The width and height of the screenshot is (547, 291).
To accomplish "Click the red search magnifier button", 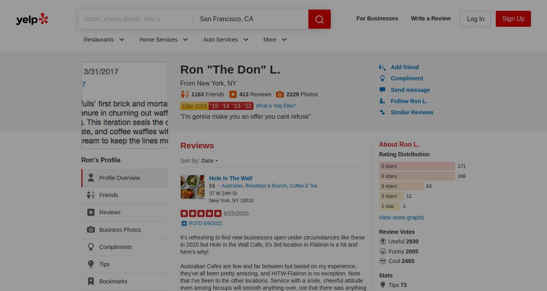I will (x=320, y=19).
